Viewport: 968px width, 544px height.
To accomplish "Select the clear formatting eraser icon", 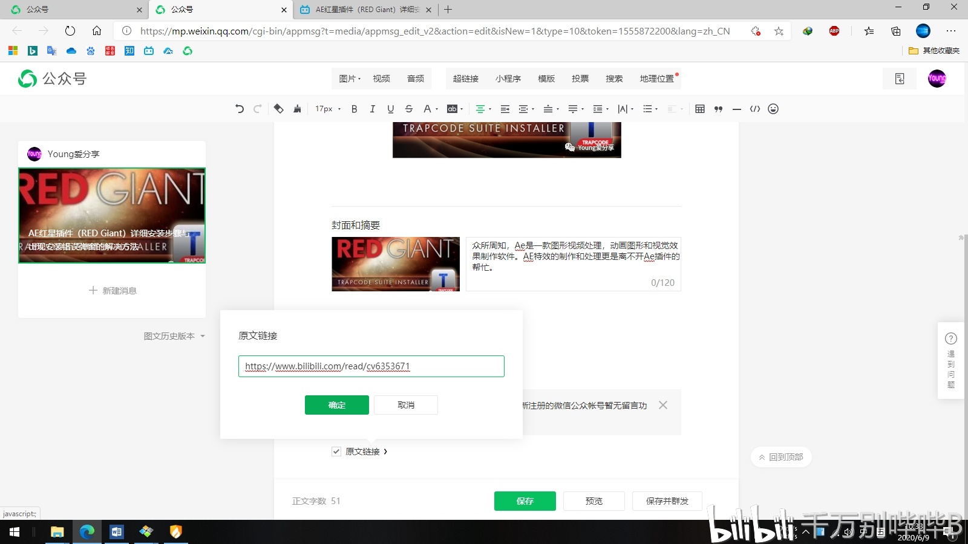I will click(278, 109).
